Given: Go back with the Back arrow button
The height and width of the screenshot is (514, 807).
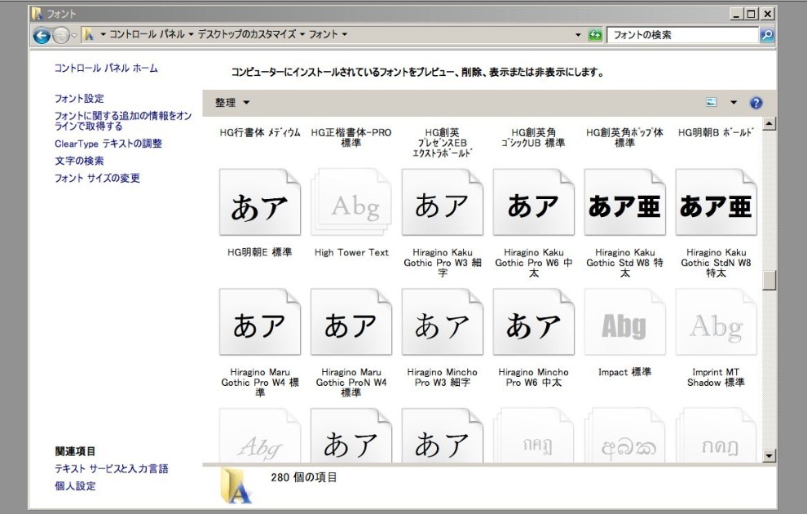Looking at the screenshot, I should 42,35.
